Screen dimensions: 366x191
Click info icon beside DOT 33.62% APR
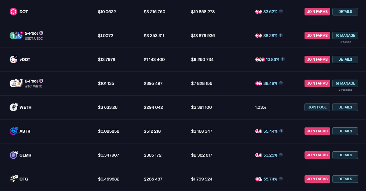[281, 12]
